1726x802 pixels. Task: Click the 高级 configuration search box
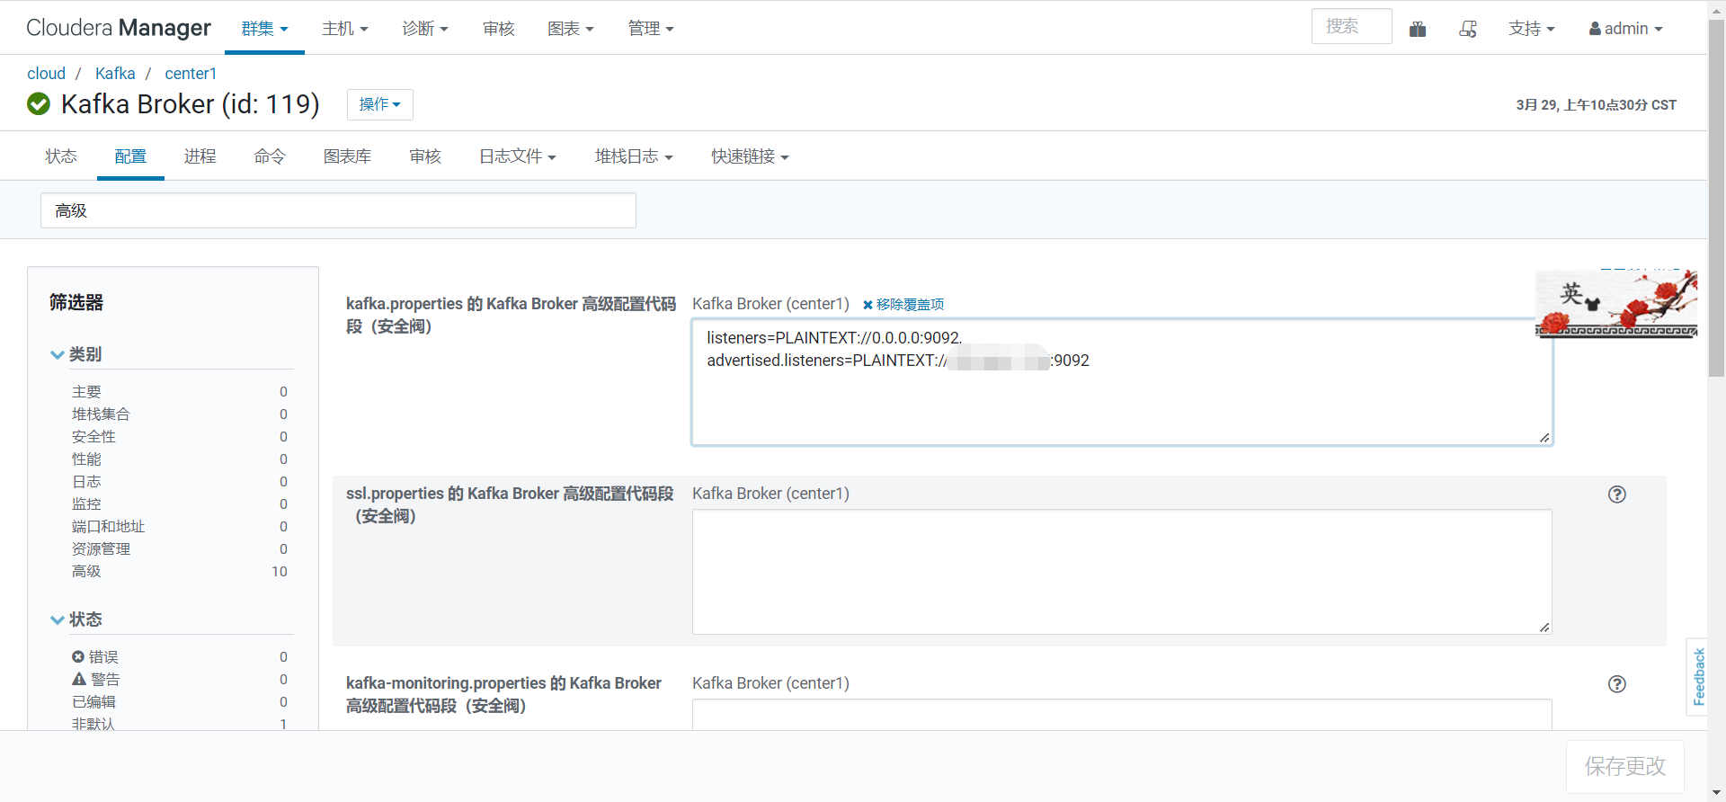click(338, 210)
